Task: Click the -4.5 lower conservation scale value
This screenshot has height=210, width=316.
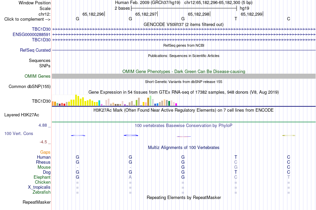Action: coord(43,142)
